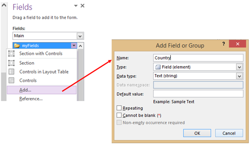Open the Type dropdown list
The height and width of the screenshot is (145, 251).
(x=239, y=67)
